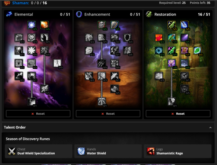The height and width of the screenshot is (165, 217).
Task: Add a point to Convection in Elemental tree
Action: coord(32,25)
